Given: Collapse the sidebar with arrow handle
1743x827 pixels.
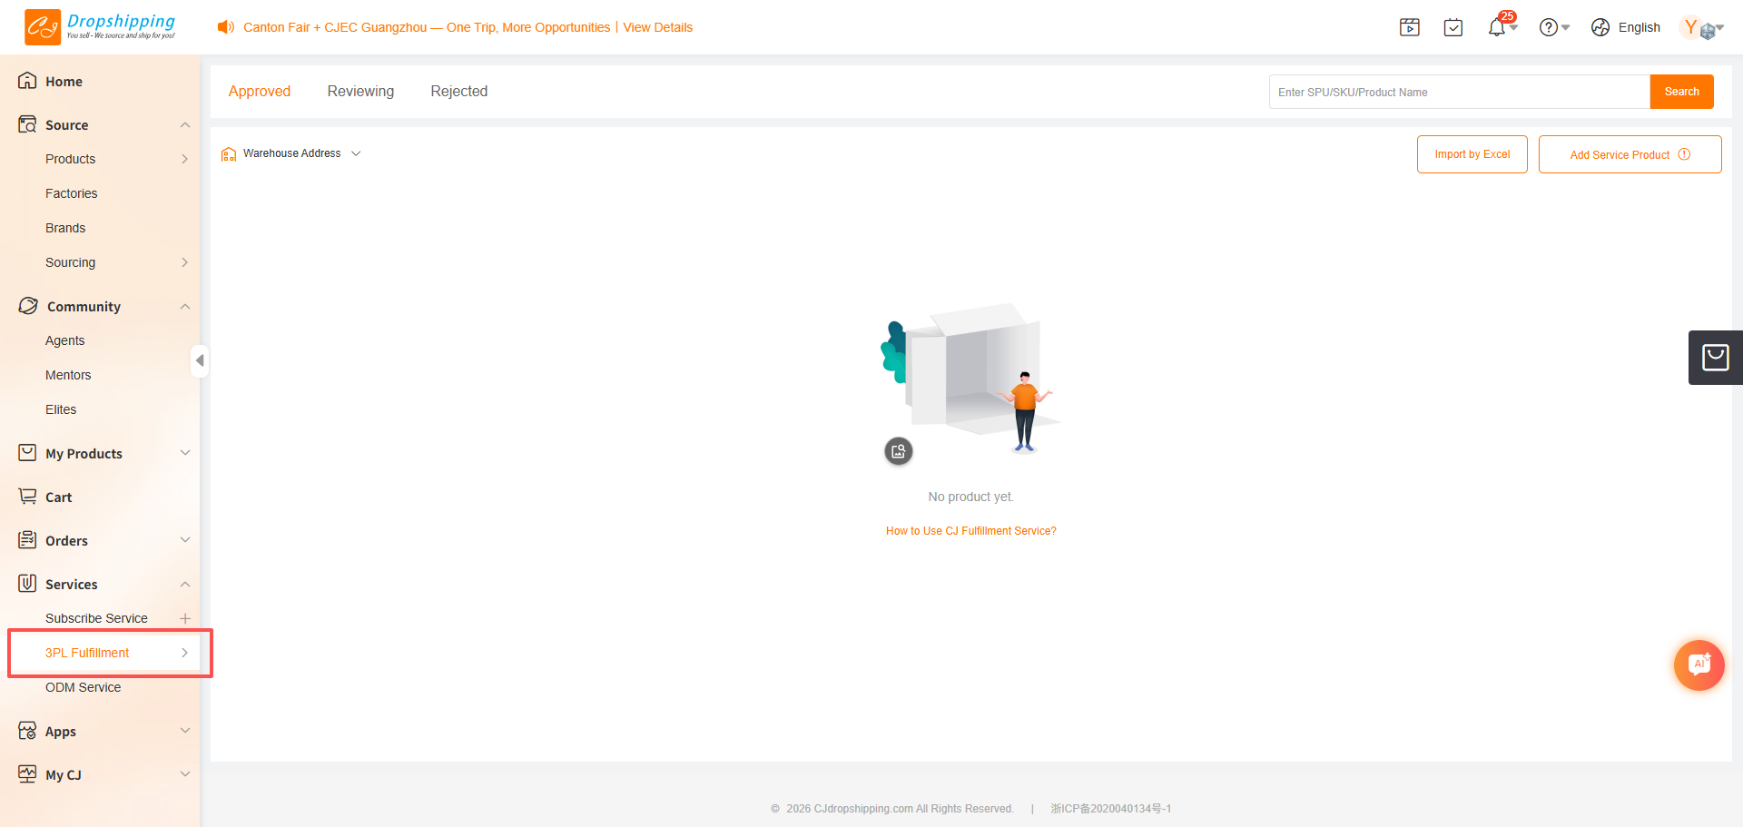Looking at the screenshot, I should [200, 360].
